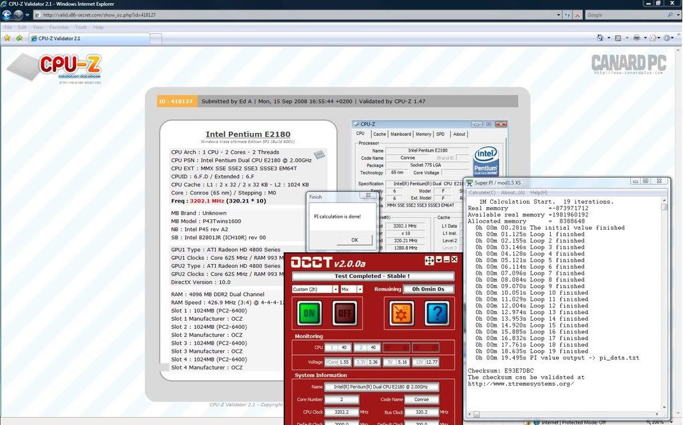Click the Super PI icon in its title bar

(469, 181)
